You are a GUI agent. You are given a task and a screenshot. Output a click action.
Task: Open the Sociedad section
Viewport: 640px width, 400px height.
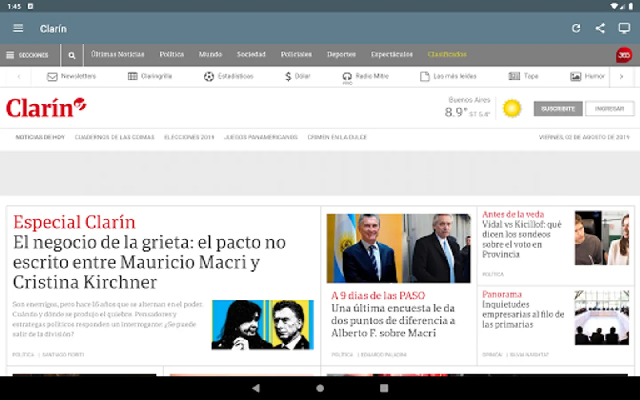251,54
